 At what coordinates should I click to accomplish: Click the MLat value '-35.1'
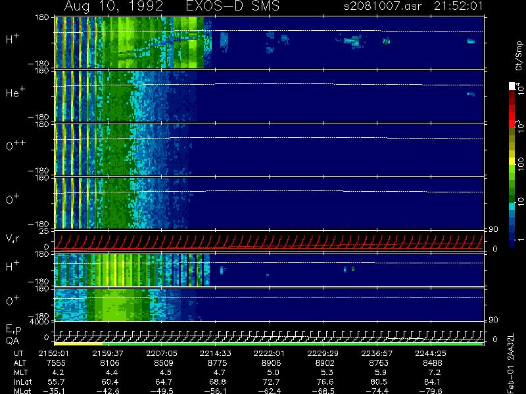pyautogui.click(x=54, y=391)
